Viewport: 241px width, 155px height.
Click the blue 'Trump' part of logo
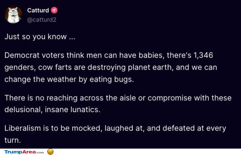(13, 152)
